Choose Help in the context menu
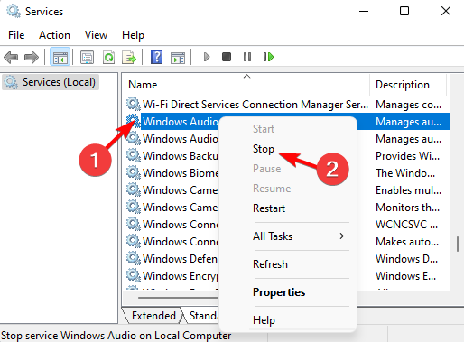This screenshot has width=464, height=342. (264, 320)
